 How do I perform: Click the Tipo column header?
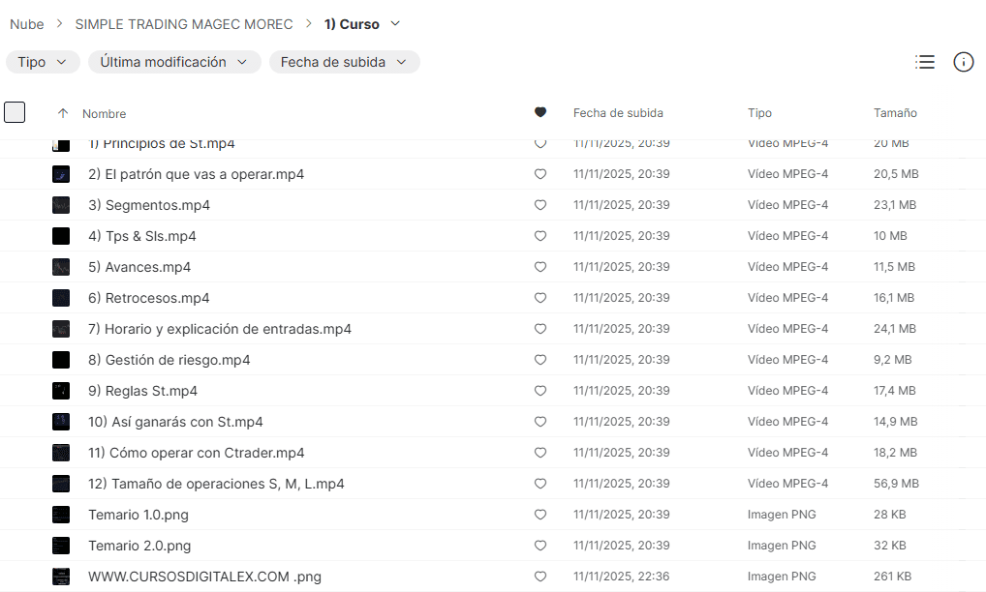tap(759, 113)
